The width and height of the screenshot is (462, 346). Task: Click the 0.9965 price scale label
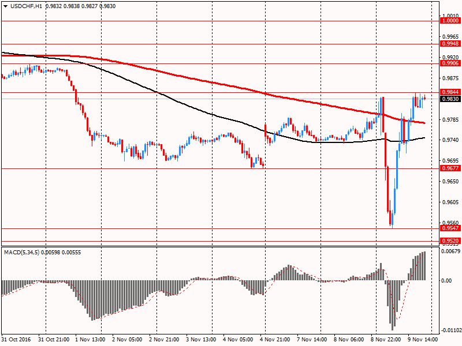[450, 36]
